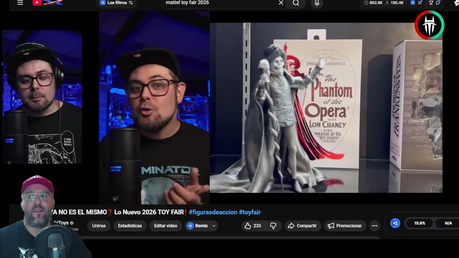This screenshot has width=459, height=258.
Task: Open the YouTube hamburger guide menu
Action: point(20,3)
